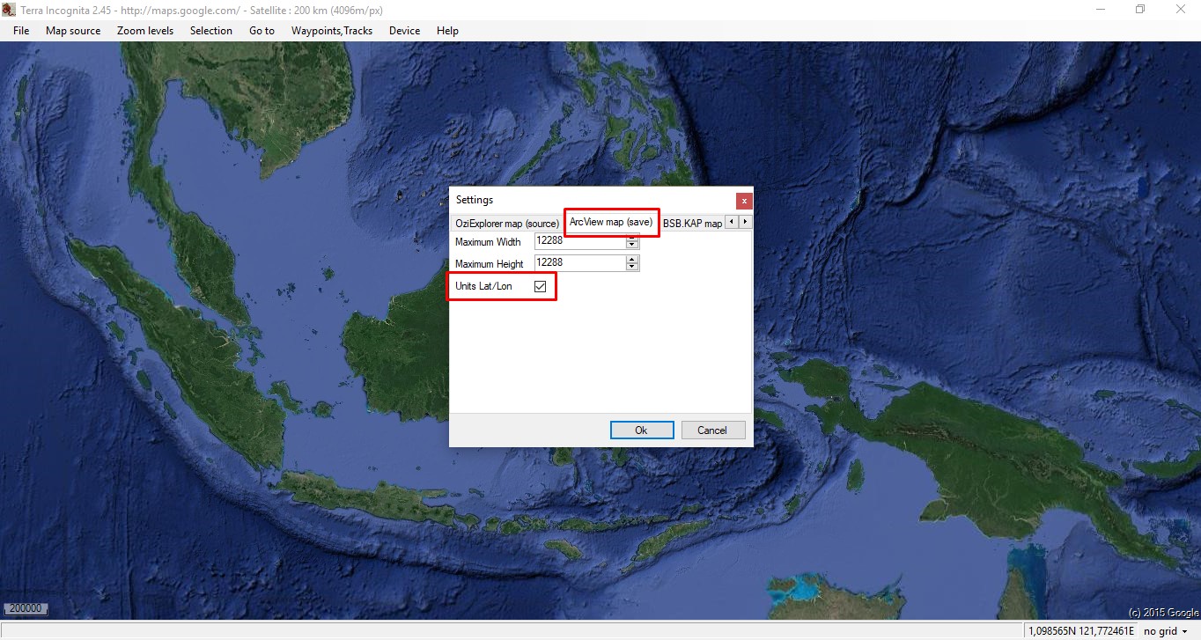Close the Settings dialog with the red X

click(744, 200)
